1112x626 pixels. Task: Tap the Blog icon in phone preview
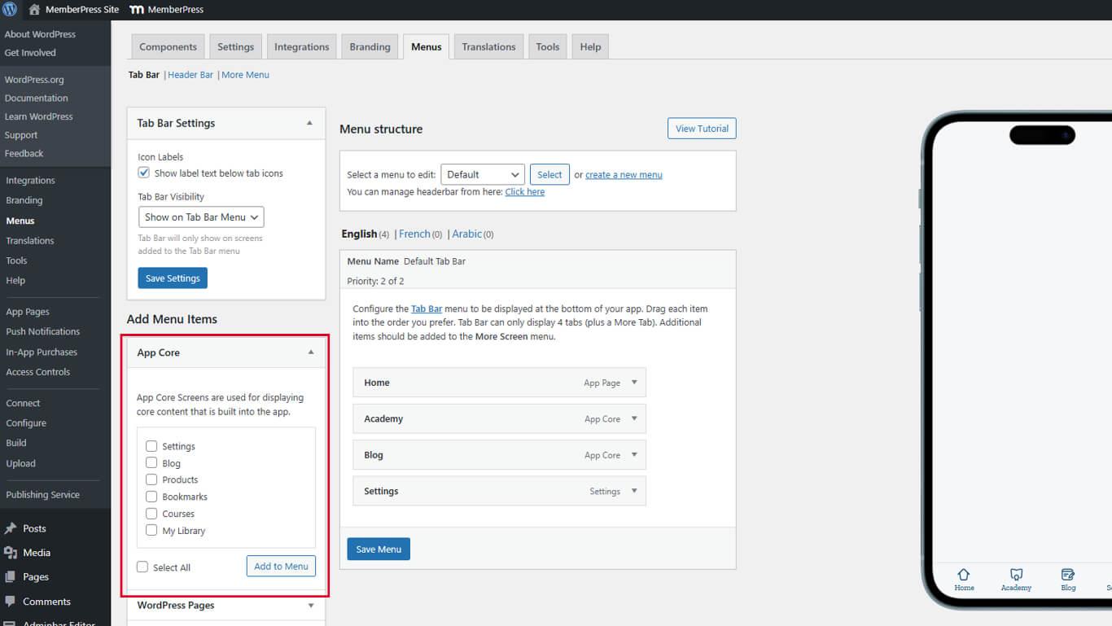tap(1068, 574)
